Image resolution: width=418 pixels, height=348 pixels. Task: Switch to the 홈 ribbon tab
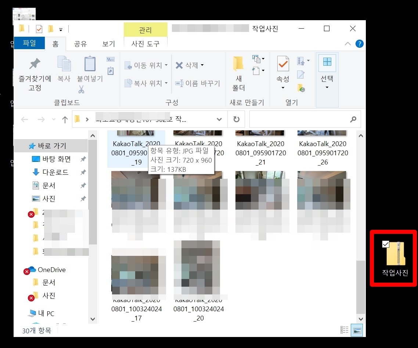pos(55,44)
